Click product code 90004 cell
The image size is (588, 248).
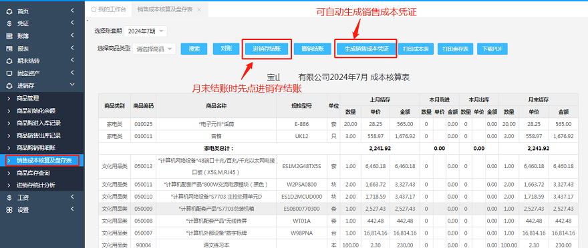click(143, 244)
